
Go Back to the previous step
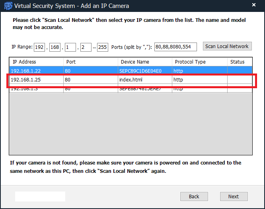tap(194, 196)
